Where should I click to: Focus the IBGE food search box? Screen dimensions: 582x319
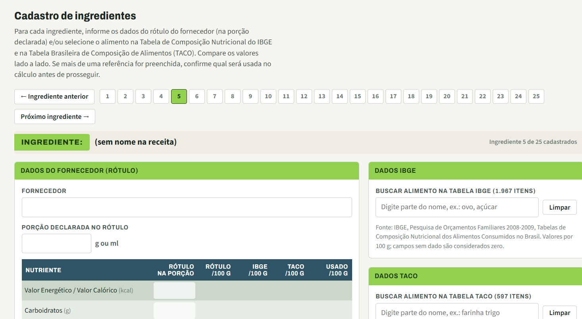[457, 207]
